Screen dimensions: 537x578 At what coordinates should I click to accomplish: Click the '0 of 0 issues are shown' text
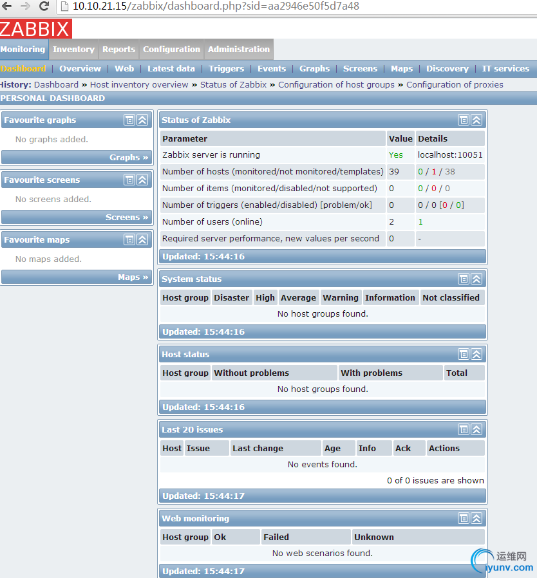[435, 481]
